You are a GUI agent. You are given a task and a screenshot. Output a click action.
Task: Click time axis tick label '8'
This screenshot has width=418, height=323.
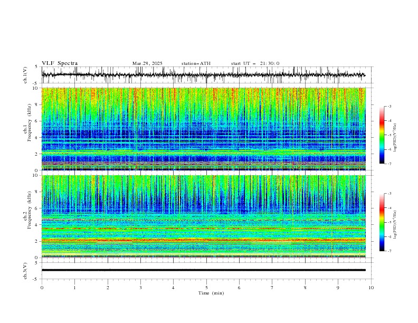pyautogui.click(x=305, y=288)
